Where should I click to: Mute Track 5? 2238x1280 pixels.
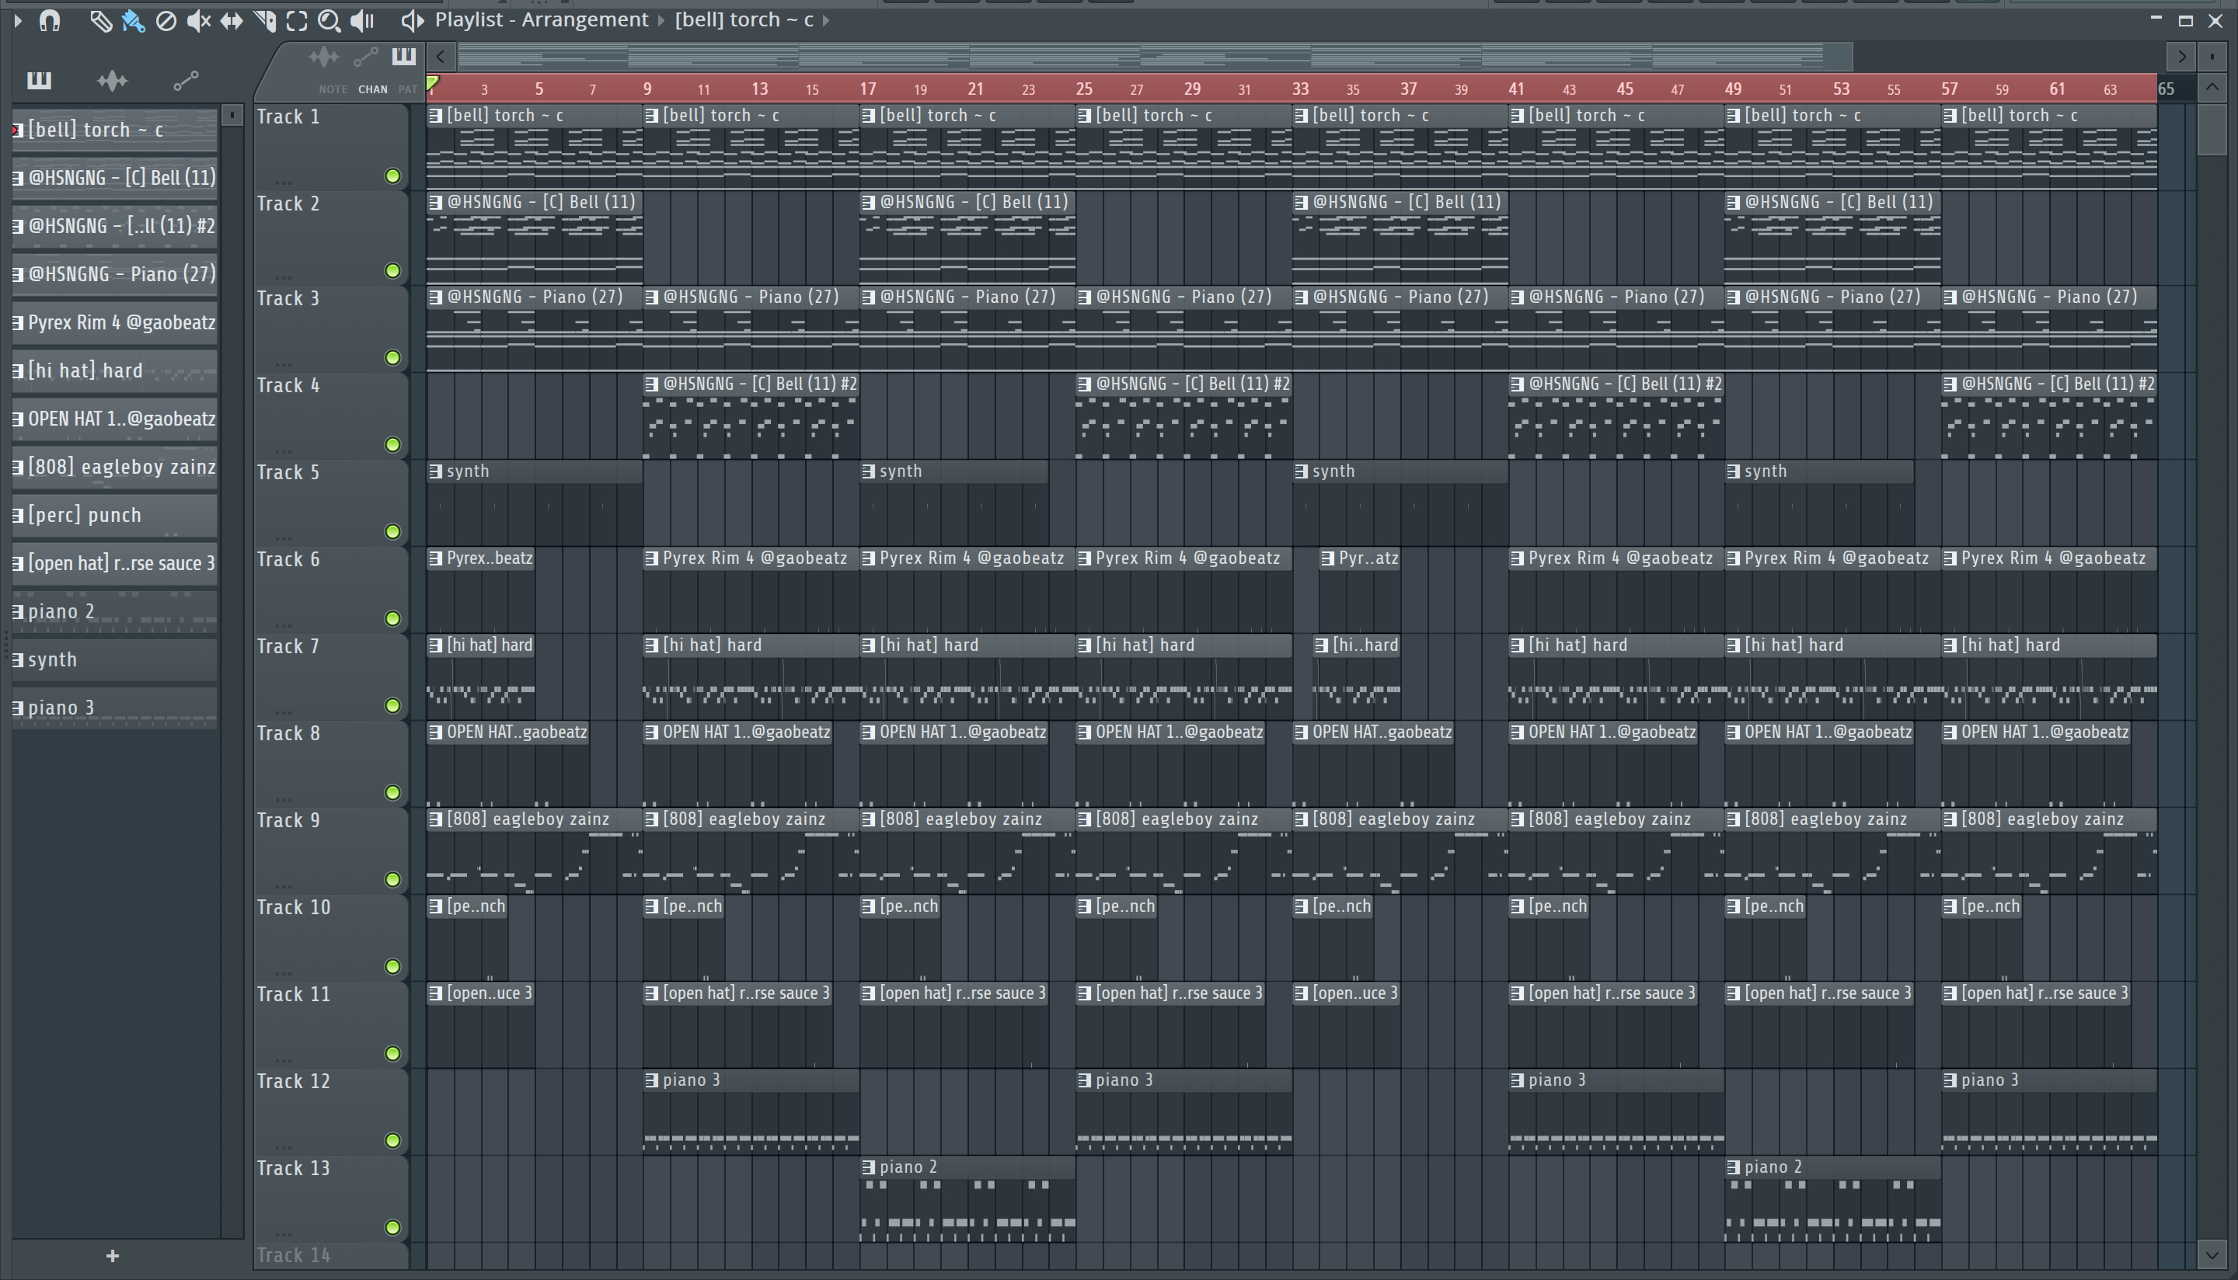tap(393, 532)
